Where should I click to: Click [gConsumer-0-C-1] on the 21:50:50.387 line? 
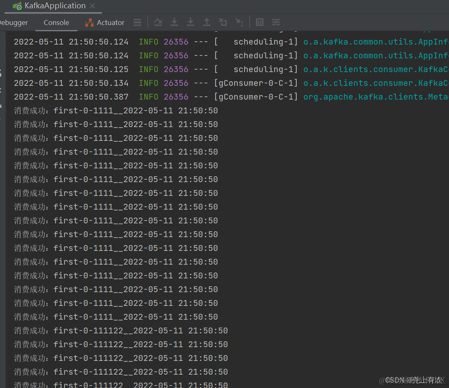pyautogui.click(x=256, y=97)
